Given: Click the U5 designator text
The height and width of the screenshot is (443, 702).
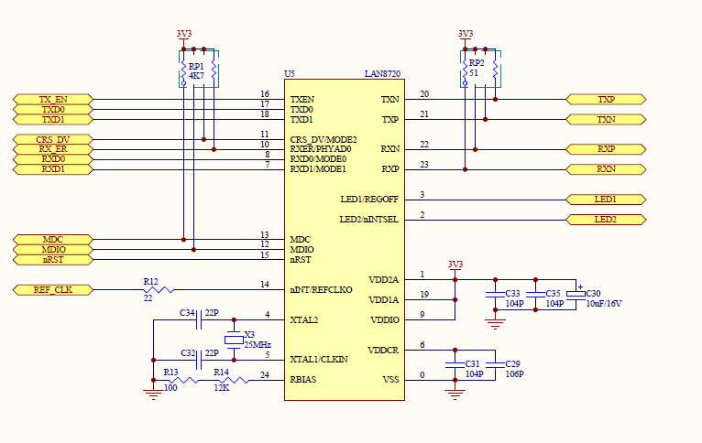Looking at the screenshot, I should click(290, 74).
